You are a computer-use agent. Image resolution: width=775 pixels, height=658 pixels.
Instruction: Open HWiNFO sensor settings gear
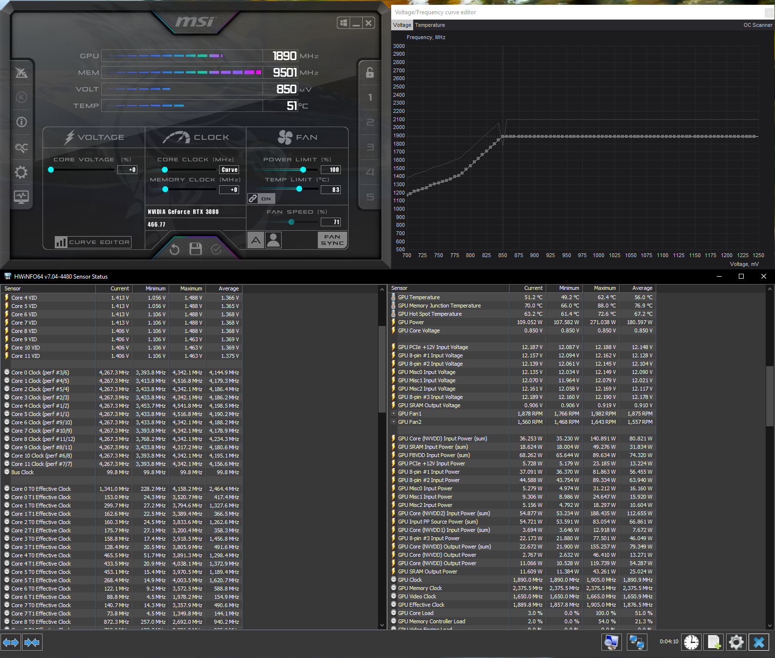[736, 642]
